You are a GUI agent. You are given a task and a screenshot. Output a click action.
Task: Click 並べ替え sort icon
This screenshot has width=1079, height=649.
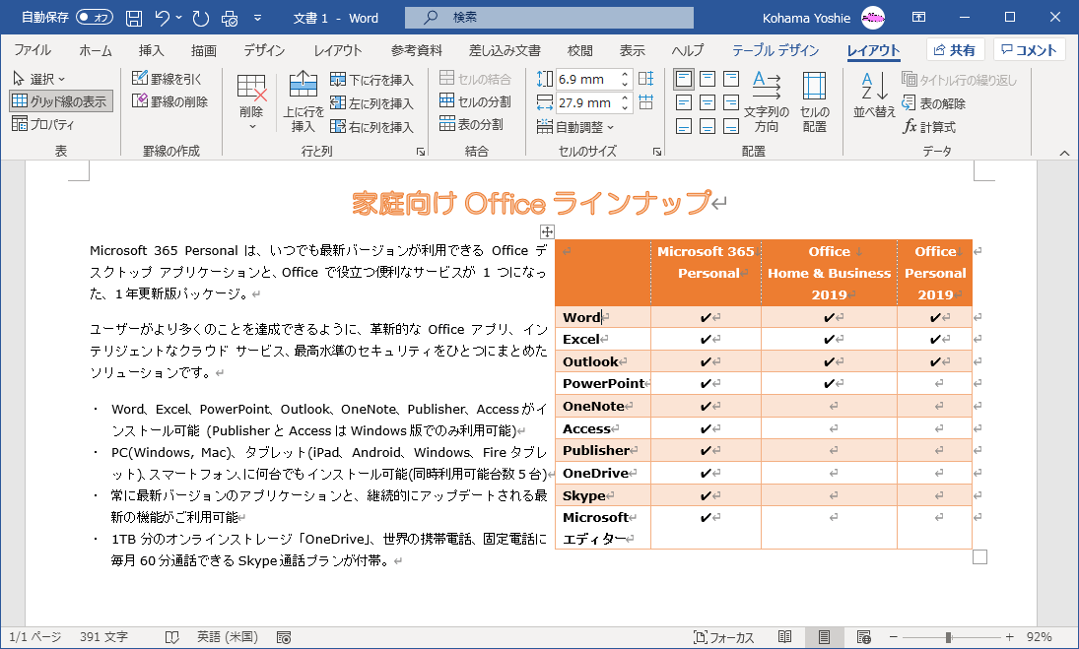(874, 95)
